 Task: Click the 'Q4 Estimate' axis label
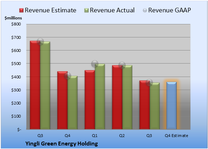click(177, 136)
